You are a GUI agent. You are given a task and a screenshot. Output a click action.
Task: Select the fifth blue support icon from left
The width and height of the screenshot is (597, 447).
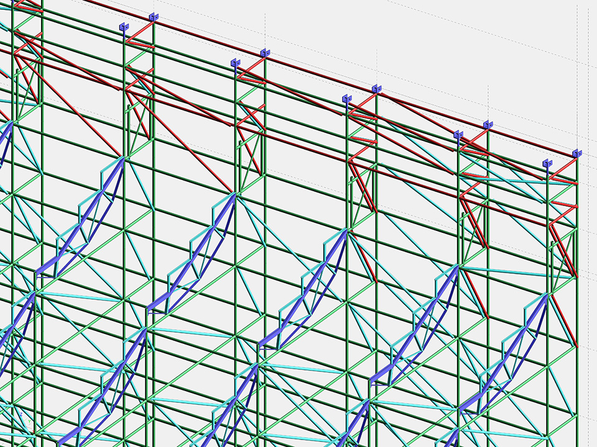tap(346, 99)
